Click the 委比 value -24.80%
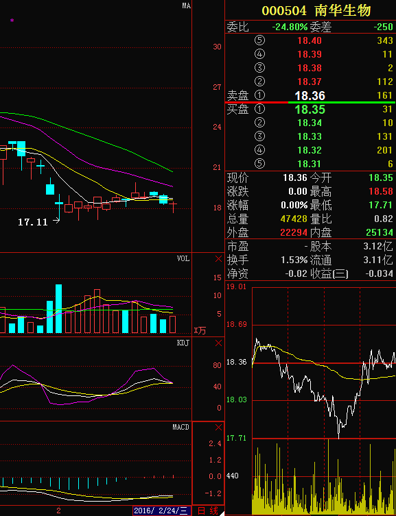The image size is (396, 516). pyautogui.click(x=290, y=27)
